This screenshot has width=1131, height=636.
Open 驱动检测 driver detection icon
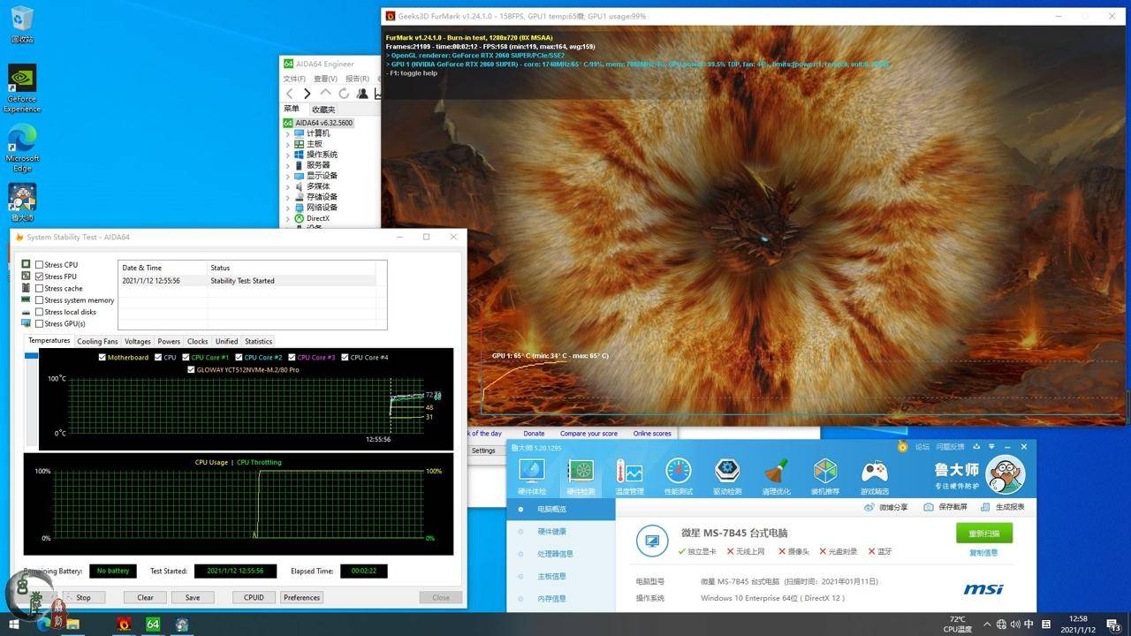coord(727,476)
